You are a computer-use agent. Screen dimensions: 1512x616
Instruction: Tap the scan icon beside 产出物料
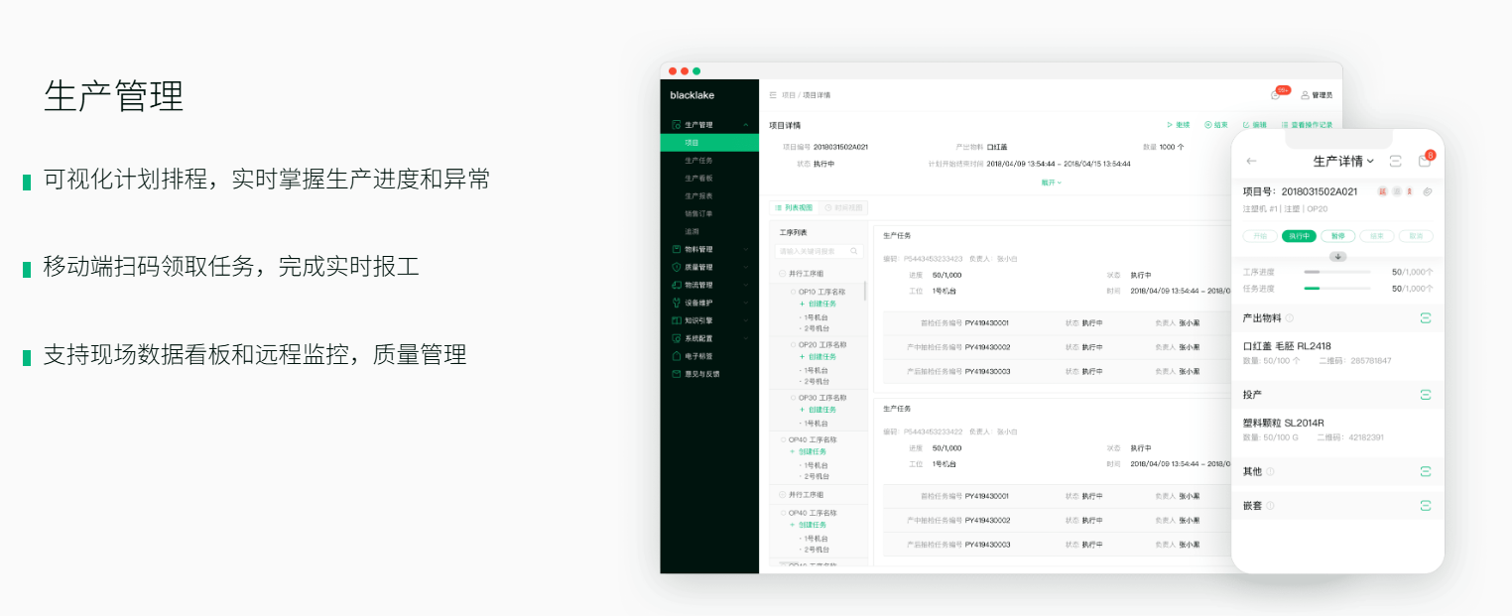(x=1426, y=317)
